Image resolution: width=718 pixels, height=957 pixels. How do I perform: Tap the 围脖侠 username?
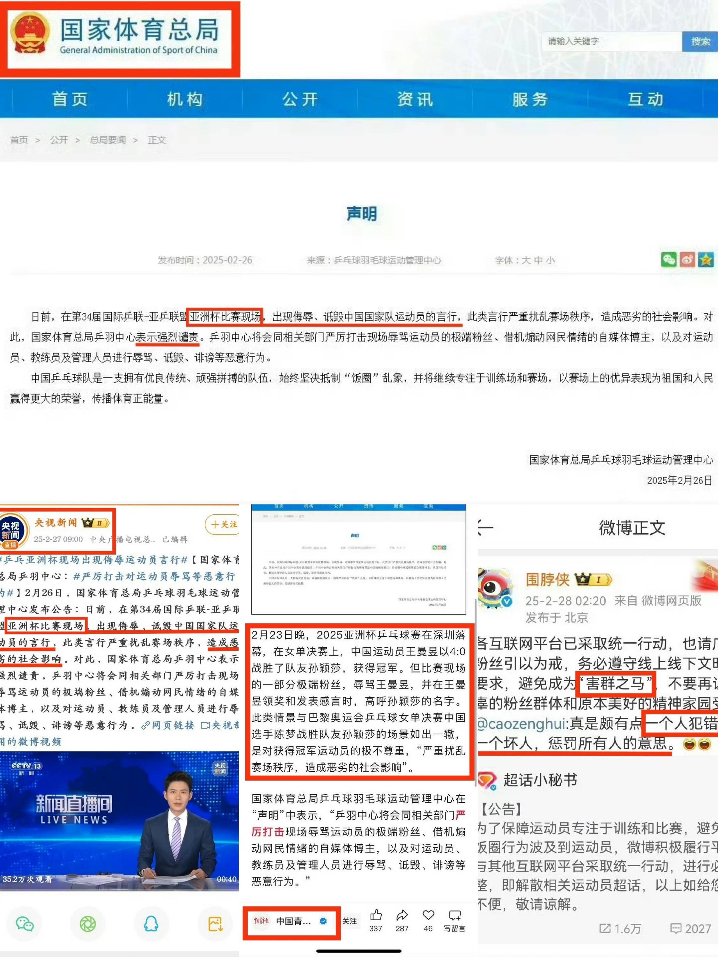[x=548, y=579]
